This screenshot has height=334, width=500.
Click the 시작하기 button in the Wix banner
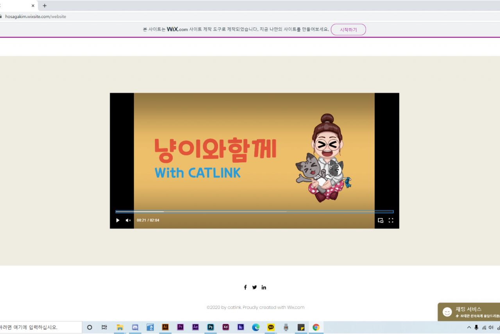(x=348, y=30)
